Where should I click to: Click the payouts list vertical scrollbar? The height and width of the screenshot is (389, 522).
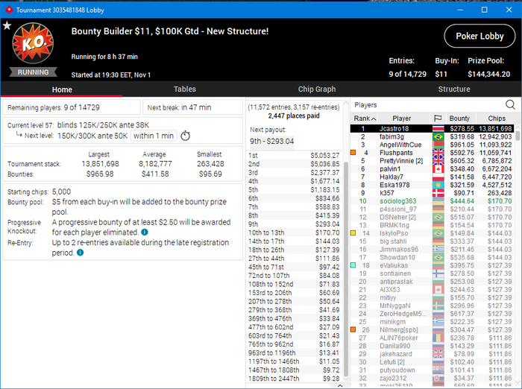click(x=345, y=266)
